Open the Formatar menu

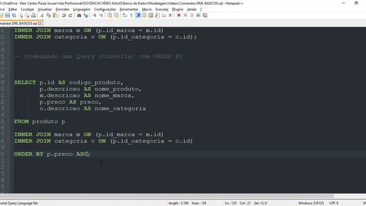[62, 9]
